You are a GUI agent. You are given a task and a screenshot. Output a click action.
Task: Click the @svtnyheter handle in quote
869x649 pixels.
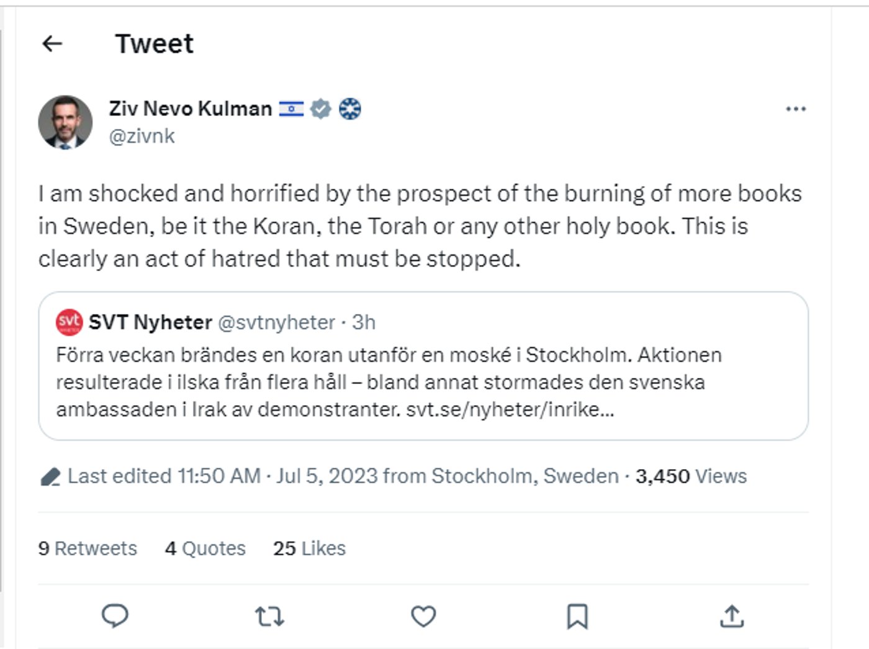click(276, 323)
